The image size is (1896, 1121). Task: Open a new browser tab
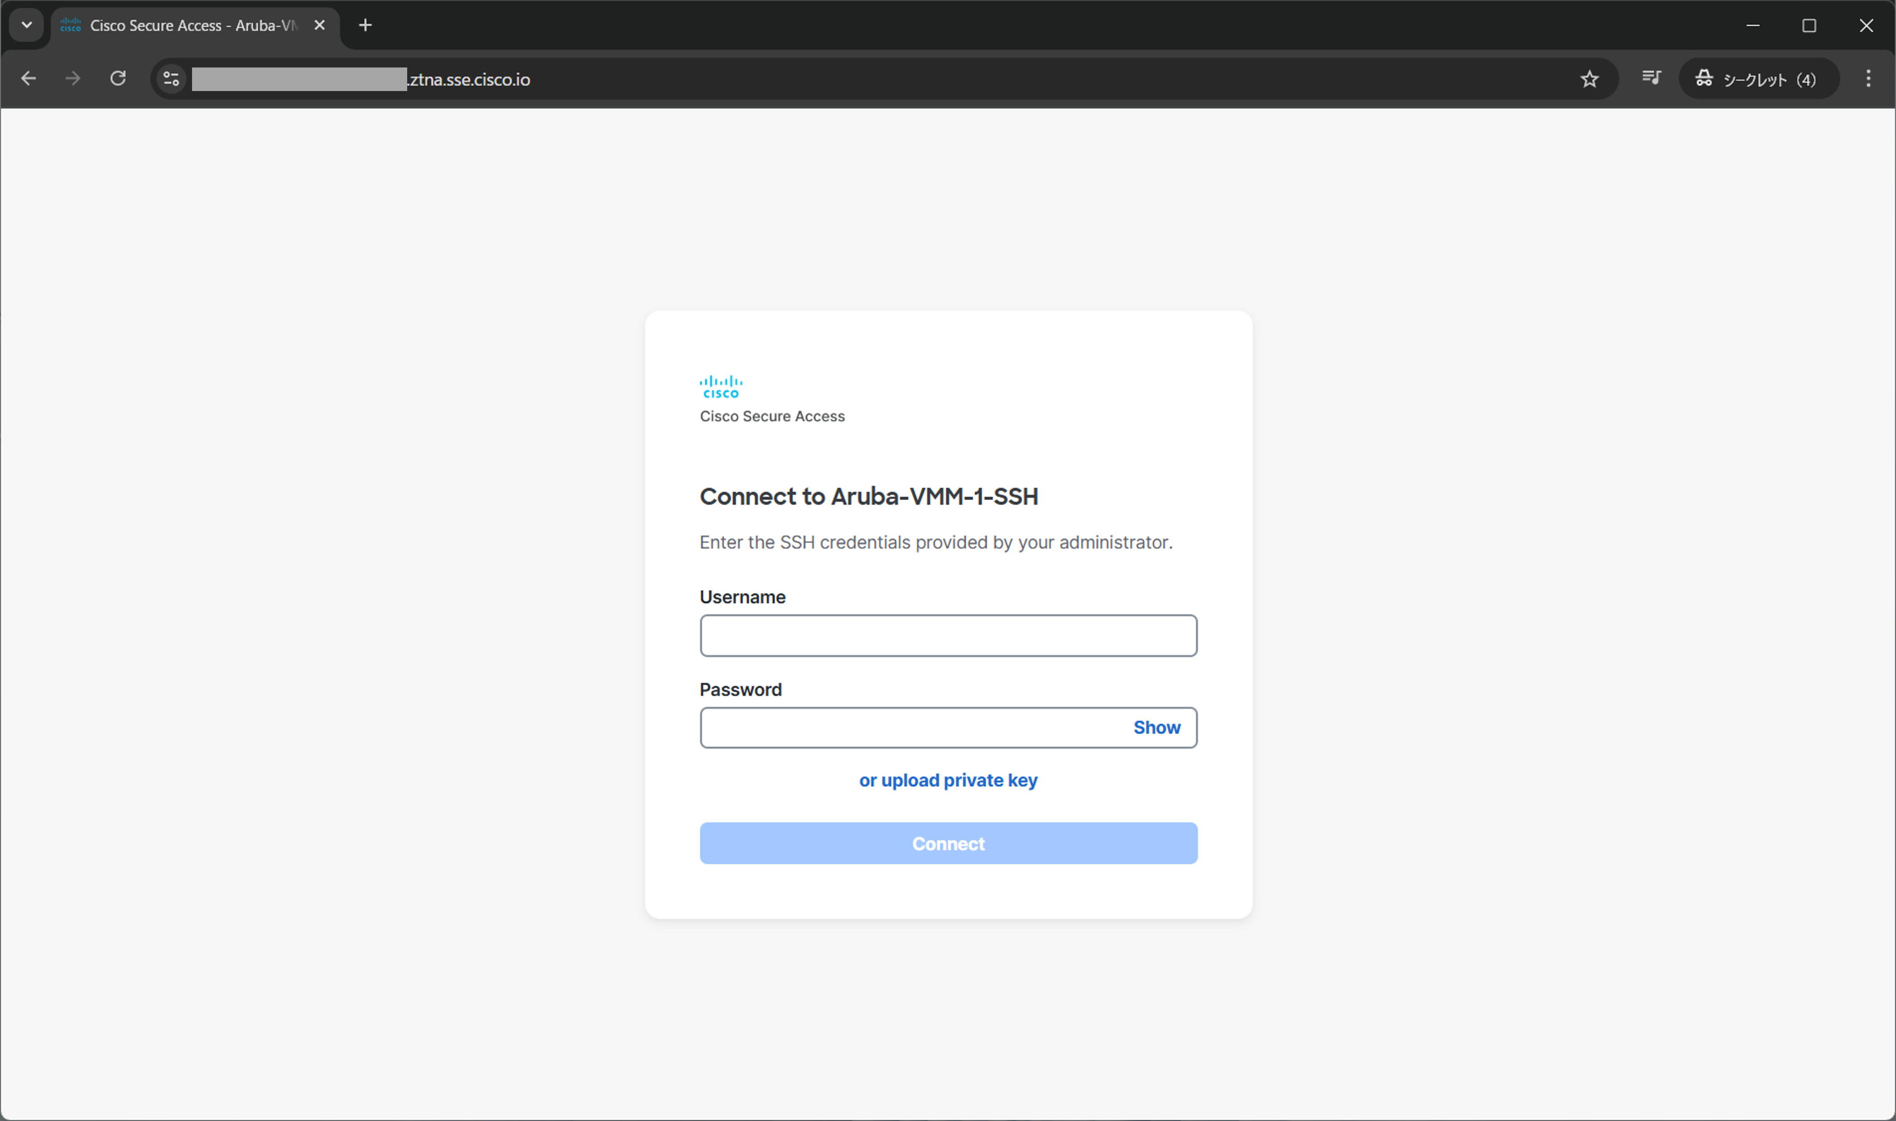[366, 26]
